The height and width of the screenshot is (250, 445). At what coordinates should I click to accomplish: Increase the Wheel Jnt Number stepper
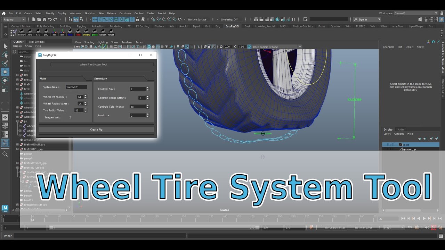(x=85, y=96)
